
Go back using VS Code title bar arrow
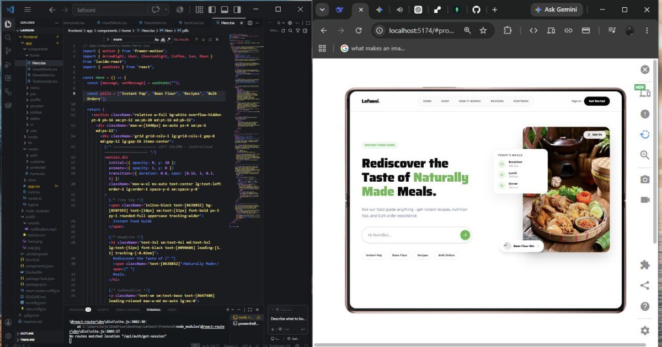pyautogui.click(x=52, y=9)
